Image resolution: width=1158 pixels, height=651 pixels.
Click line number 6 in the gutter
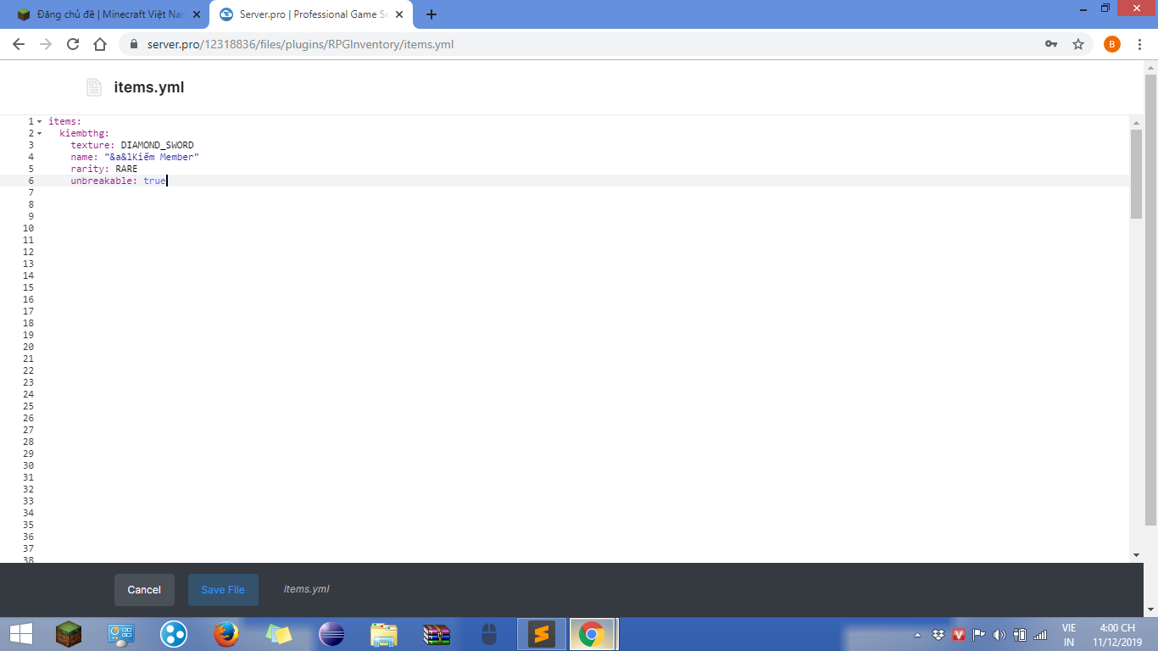[31, 181]
